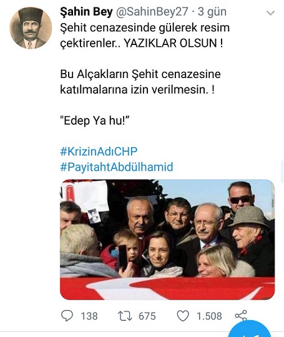Viewport: 284px width, 337px height.
Task: Open the #PayitahtAbdülhamid hashtag
Action: click(117, 167)
